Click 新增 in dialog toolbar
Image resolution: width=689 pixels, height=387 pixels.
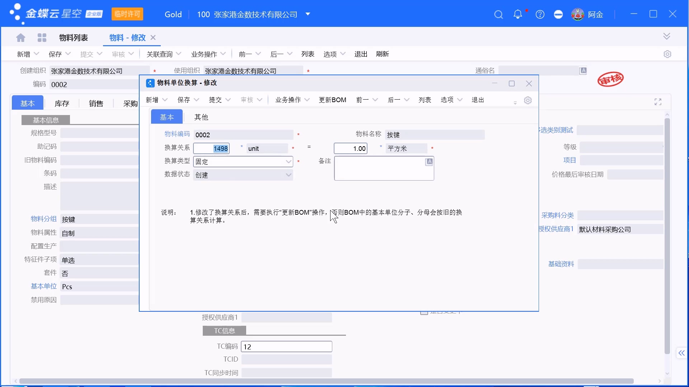[x=152, y=100]
